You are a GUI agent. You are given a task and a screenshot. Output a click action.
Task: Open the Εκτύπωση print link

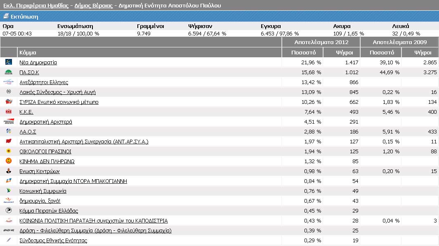tap(24, 16)
